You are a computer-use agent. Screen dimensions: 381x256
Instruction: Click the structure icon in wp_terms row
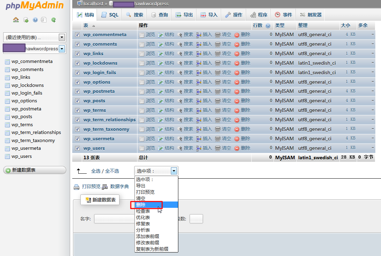coord(161,110)
